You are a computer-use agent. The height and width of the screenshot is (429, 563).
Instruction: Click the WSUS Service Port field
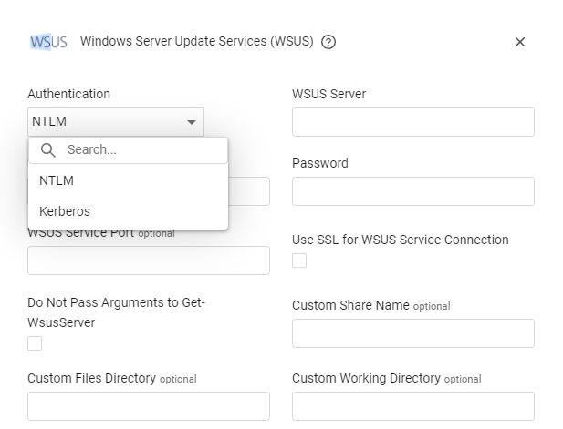pos(149,260)
